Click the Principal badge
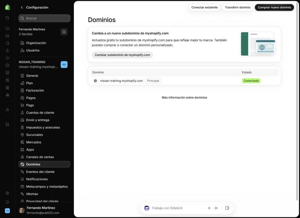 153,81
